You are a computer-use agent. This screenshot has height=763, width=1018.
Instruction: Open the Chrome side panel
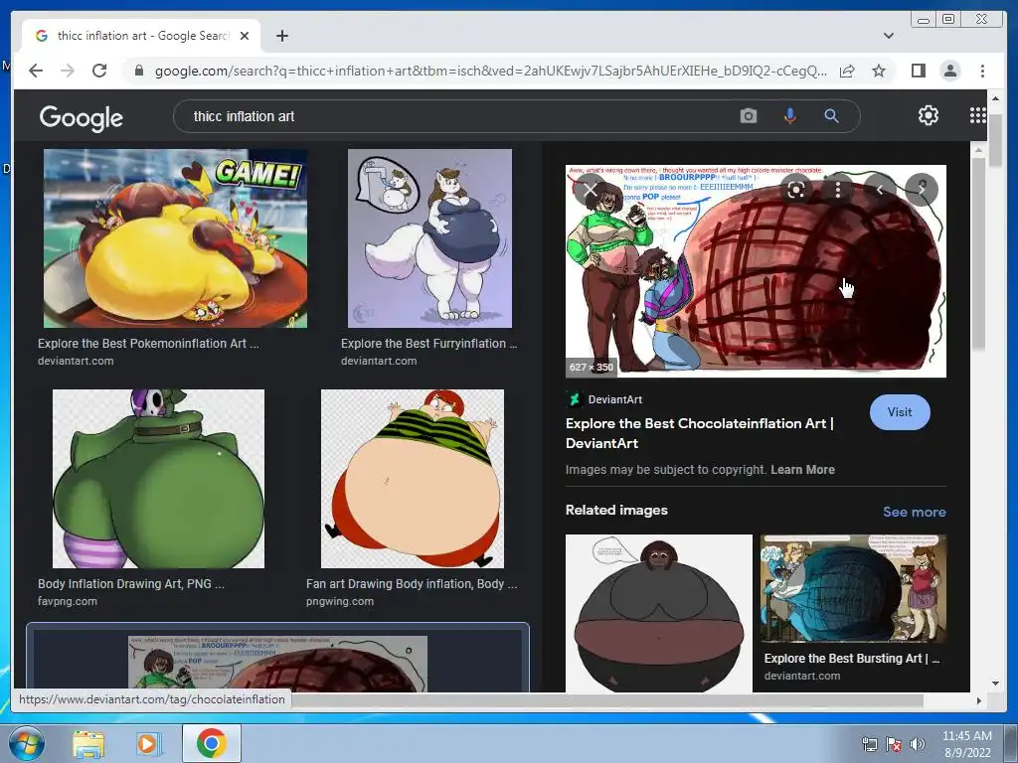pos(918,71)
